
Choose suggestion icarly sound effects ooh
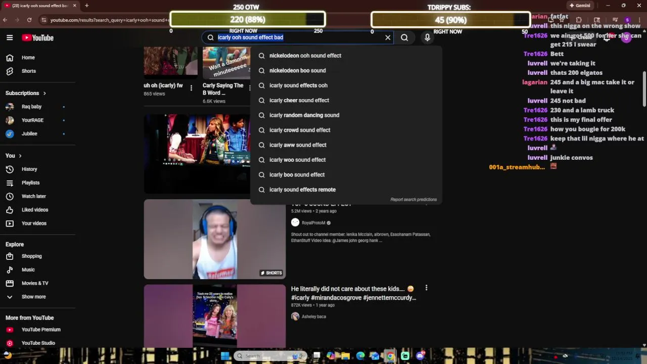pos(346,85)
